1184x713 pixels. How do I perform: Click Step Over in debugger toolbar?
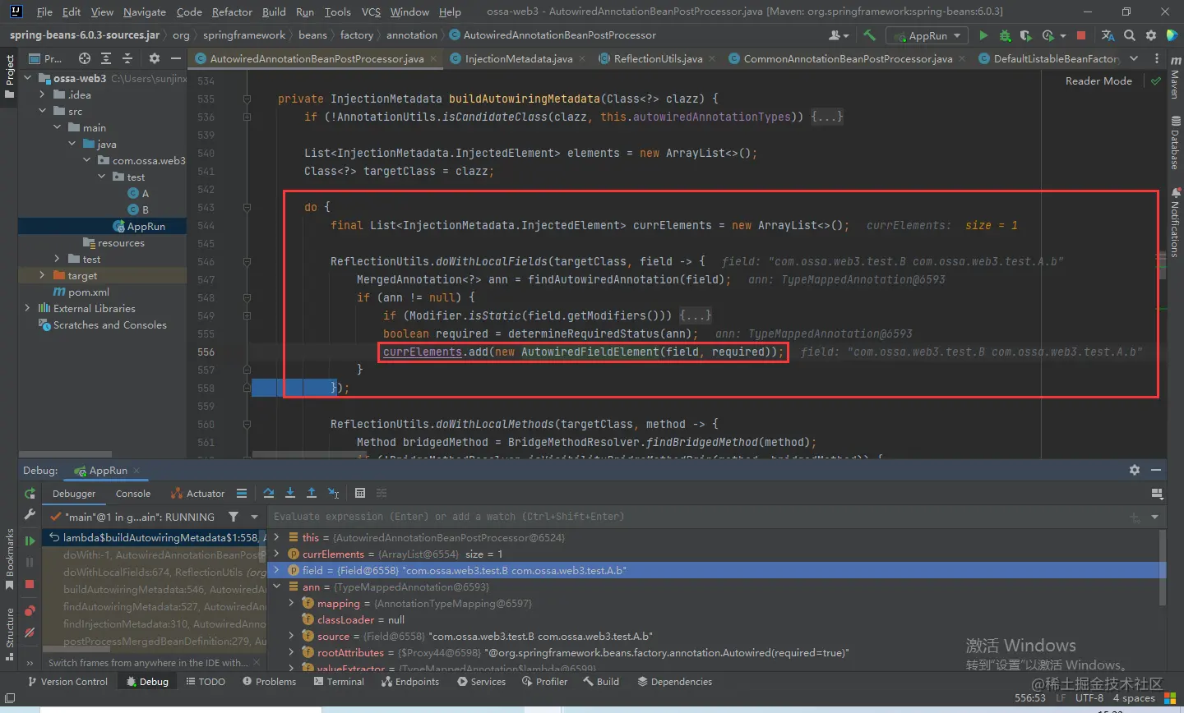coord(269,493)
